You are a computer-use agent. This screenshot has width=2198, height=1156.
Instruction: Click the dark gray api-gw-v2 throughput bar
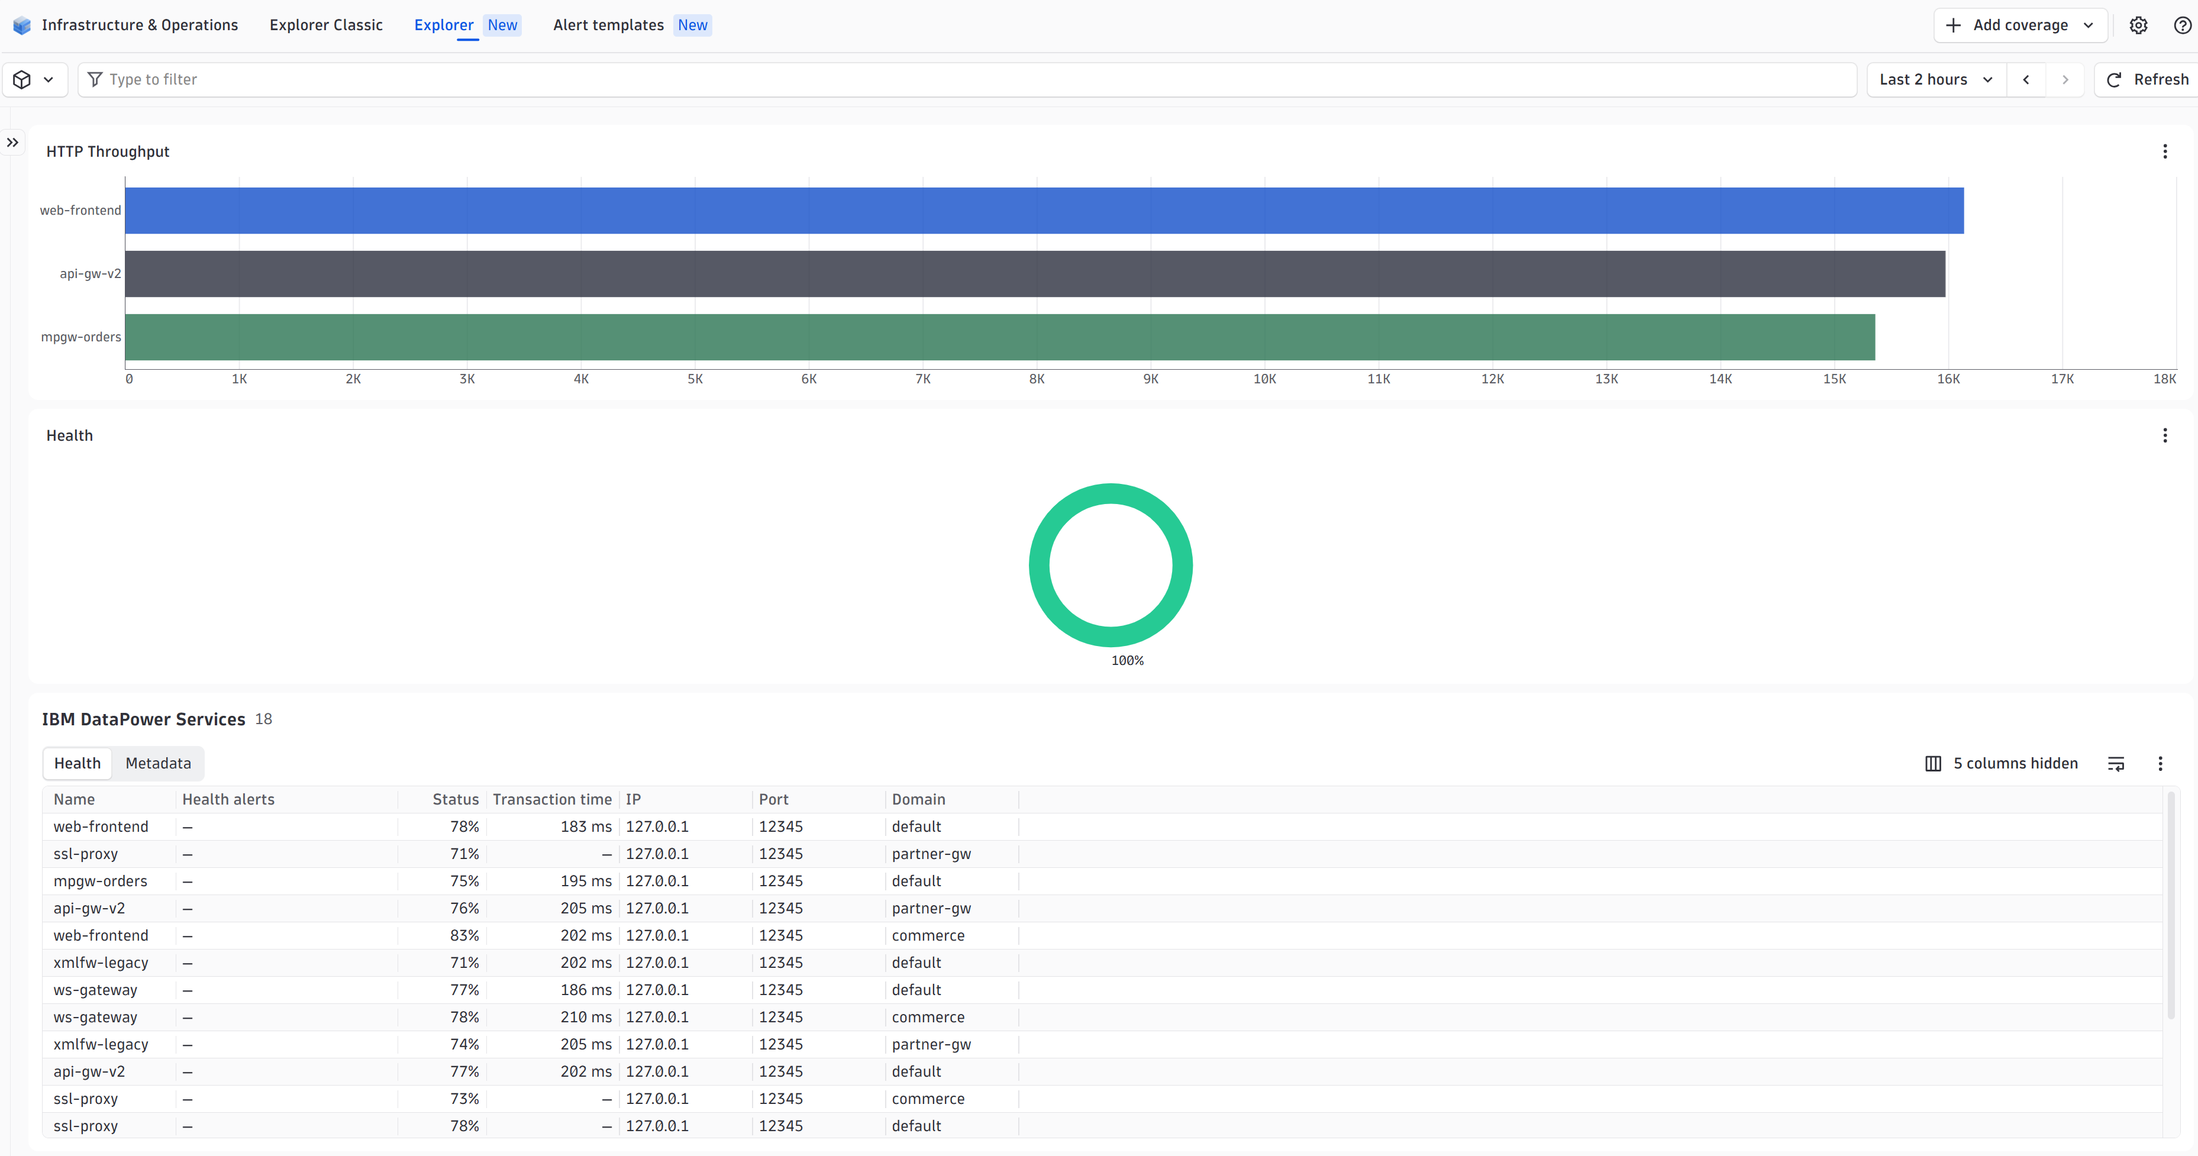(1035, 274)
